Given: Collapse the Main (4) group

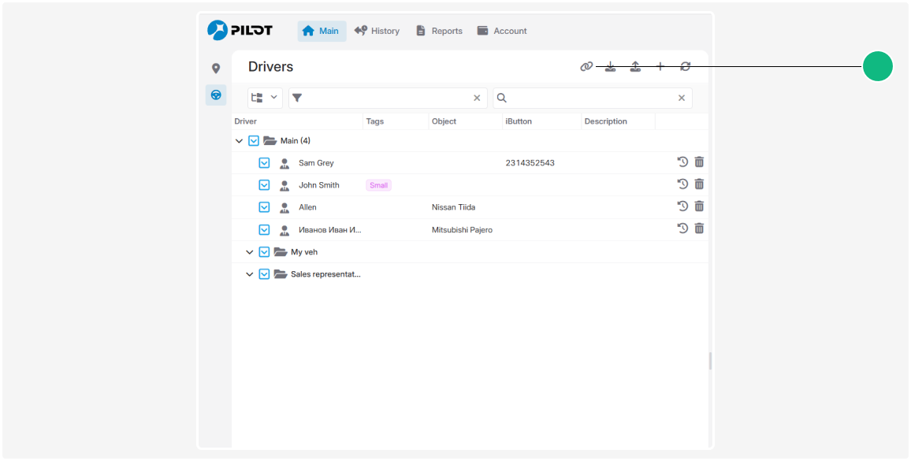Looking at the screenshot, I should click(240, 141).
